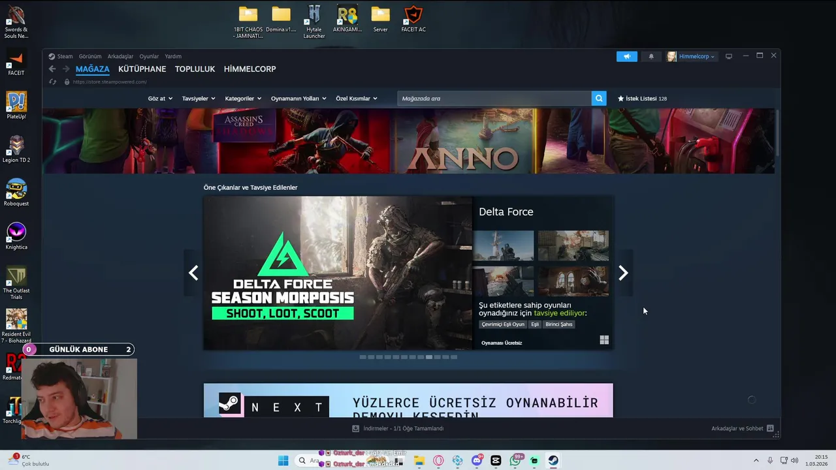The width and height of the screenshot is (836, 470).
Task: Open the Arkadaşlar menu
Action: pyautogui.click(x=120, y=56)
